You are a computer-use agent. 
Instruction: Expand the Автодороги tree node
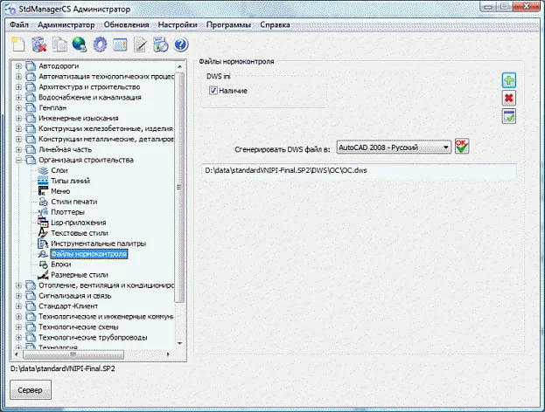pyautogui.click(x=19, y=66)
